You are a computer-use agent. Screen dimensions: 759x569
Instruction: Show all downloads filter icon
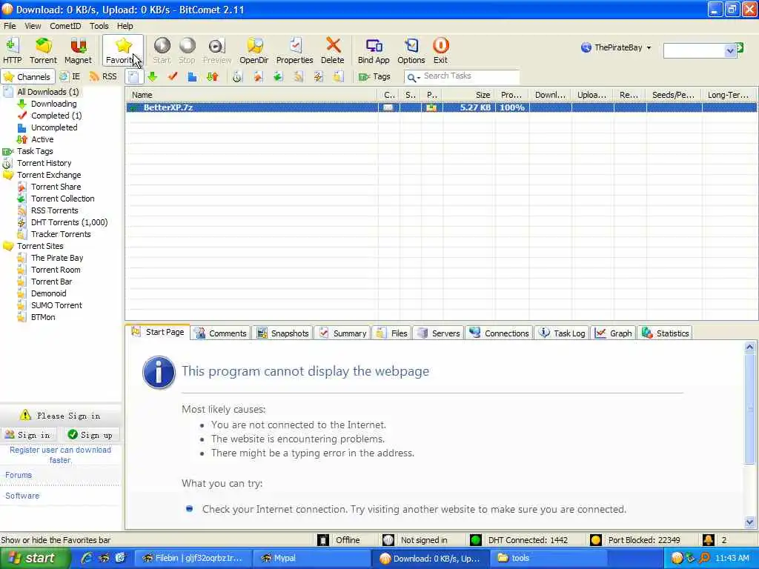click(x=133, y=76)
